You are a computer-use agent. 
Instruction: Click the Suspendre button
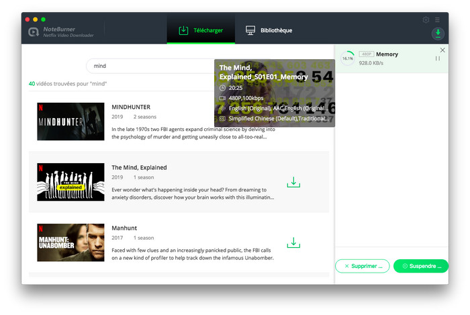(421, 266)
